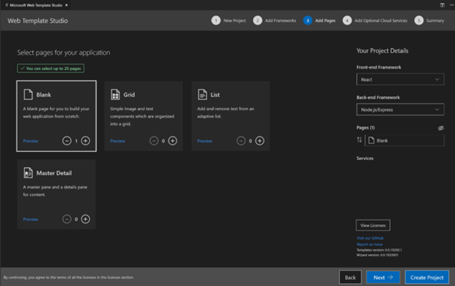Click the Blank page document icon

pyautogui.click(x=28, y=95)
